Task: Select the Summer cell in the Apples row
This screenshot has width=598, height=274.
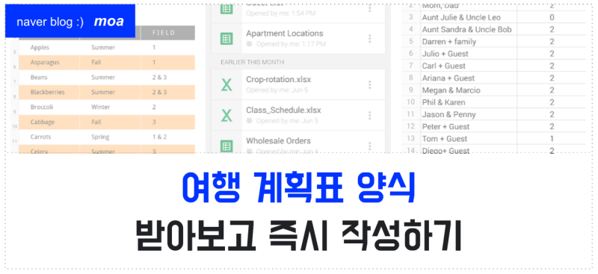Action: (x=110, y=48)
